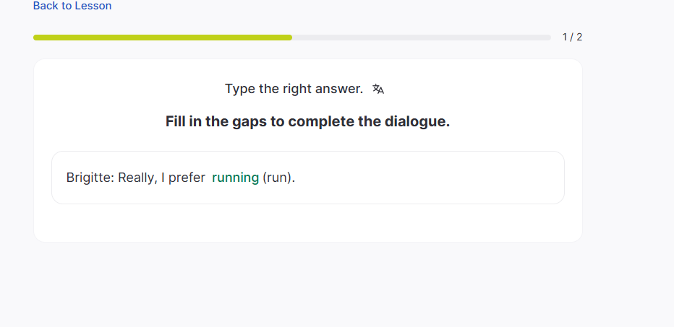Viewport: 674px width, 327px height.
Task: Click blank card area below the dialogue box
Action: (307, 223)
